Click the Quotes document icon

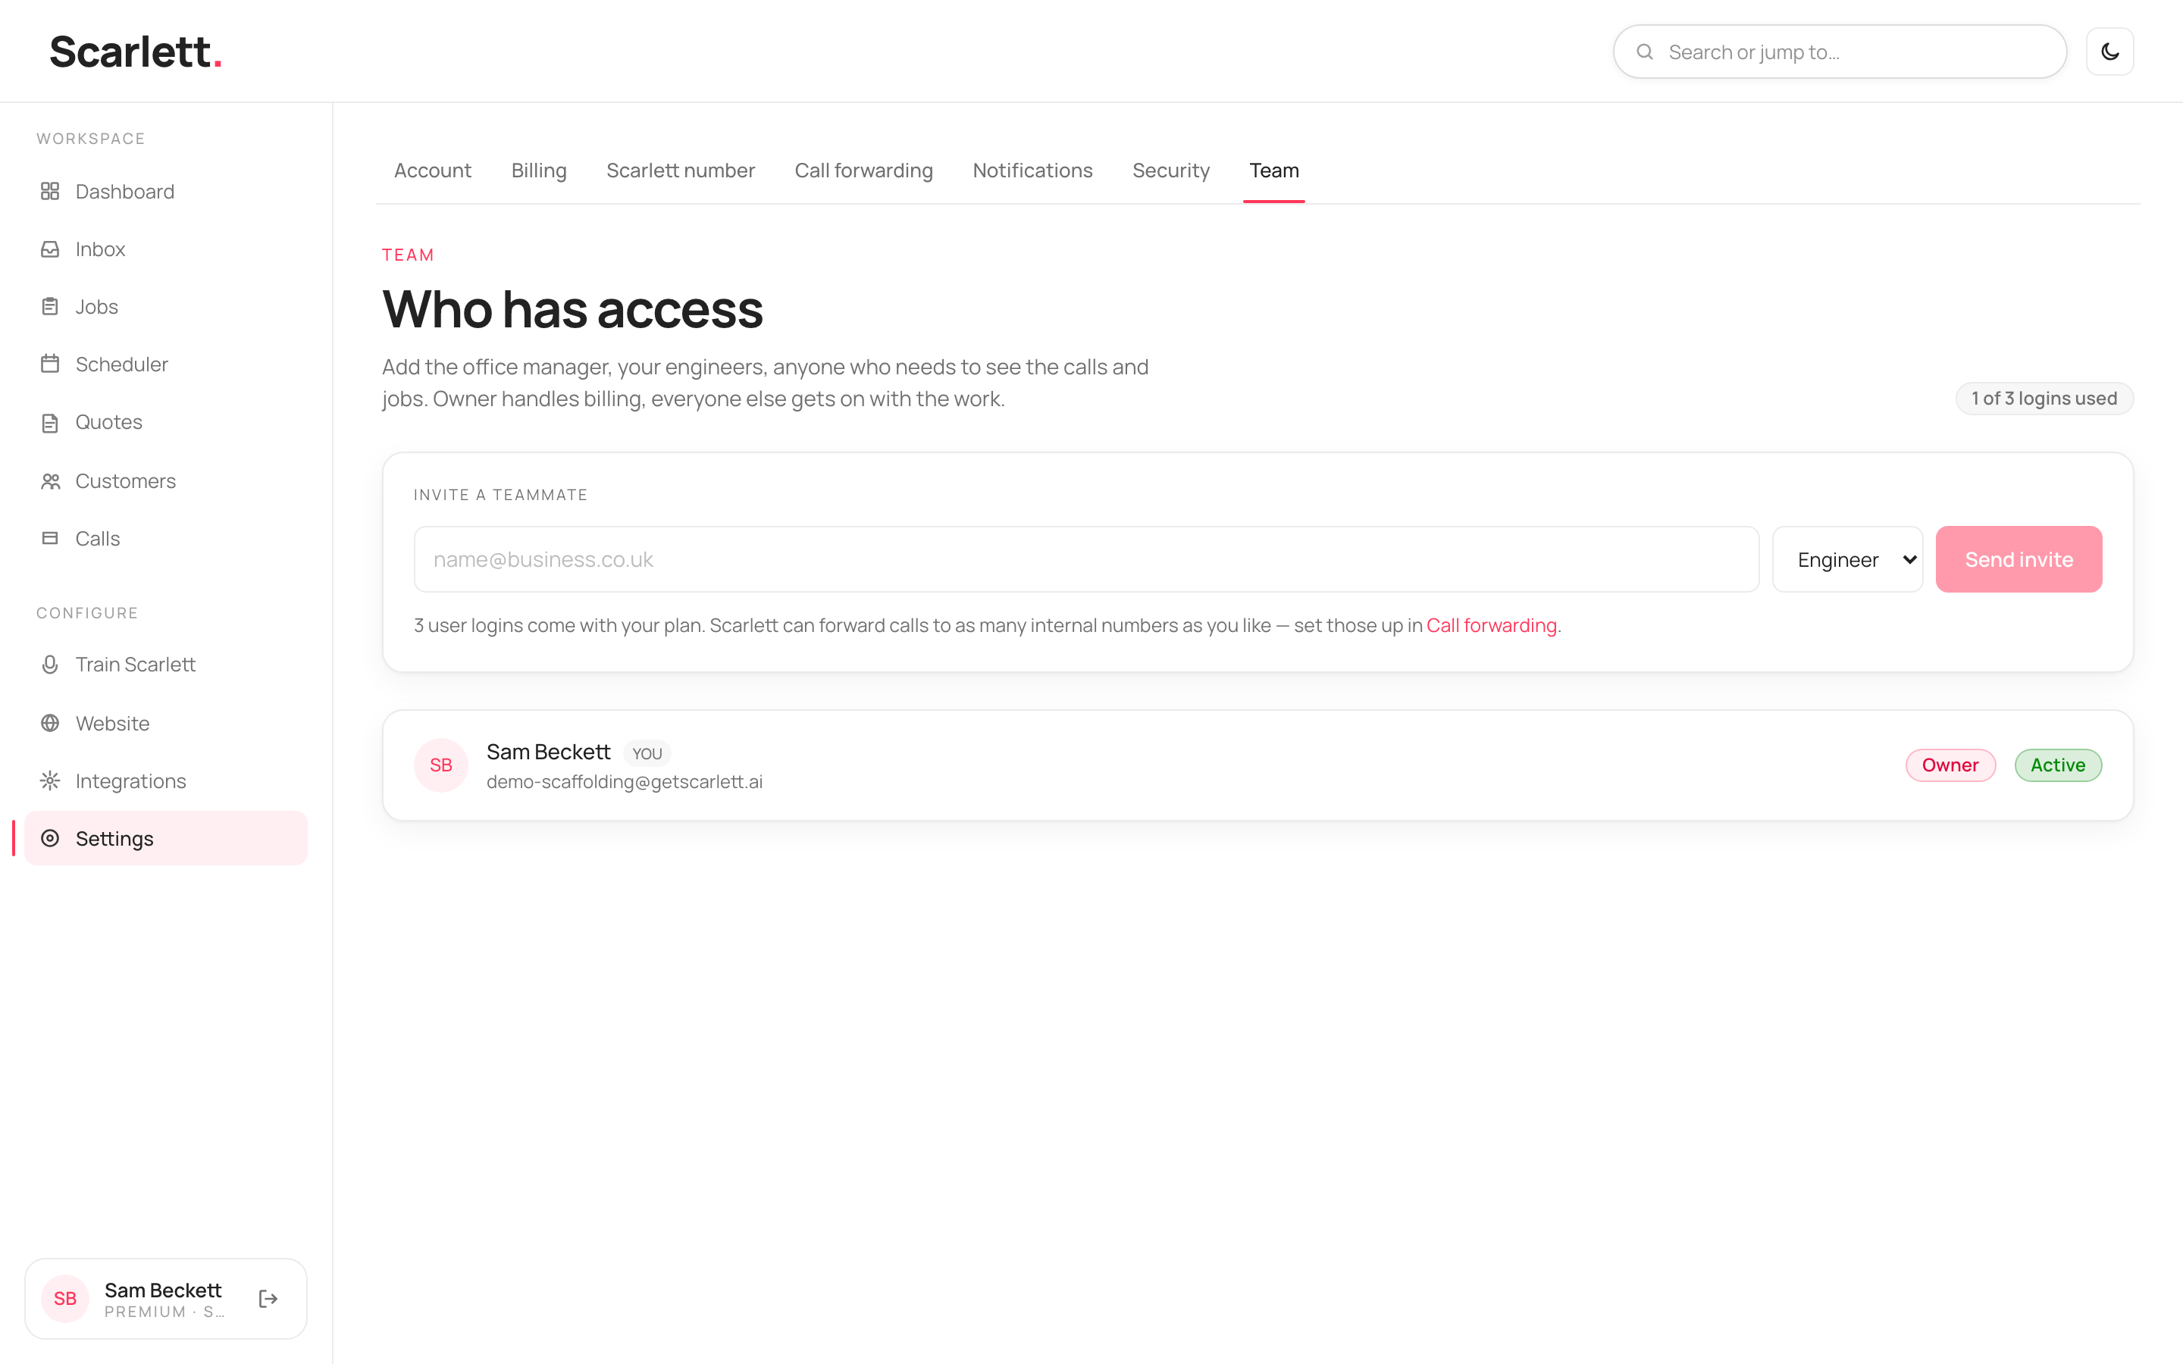click(x=51, y=422)
